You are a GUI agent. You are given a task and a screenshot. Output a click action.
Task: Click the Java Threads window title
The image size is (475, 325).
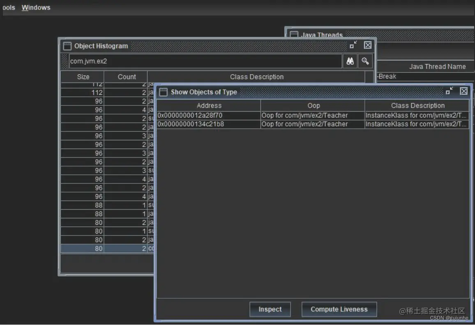click(322, 35)
